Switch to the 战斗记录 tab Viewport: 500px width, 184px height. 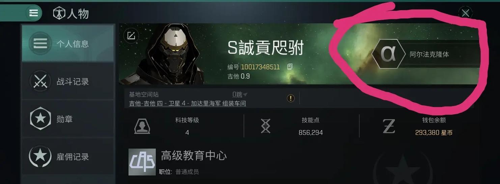tap(68, 81)
